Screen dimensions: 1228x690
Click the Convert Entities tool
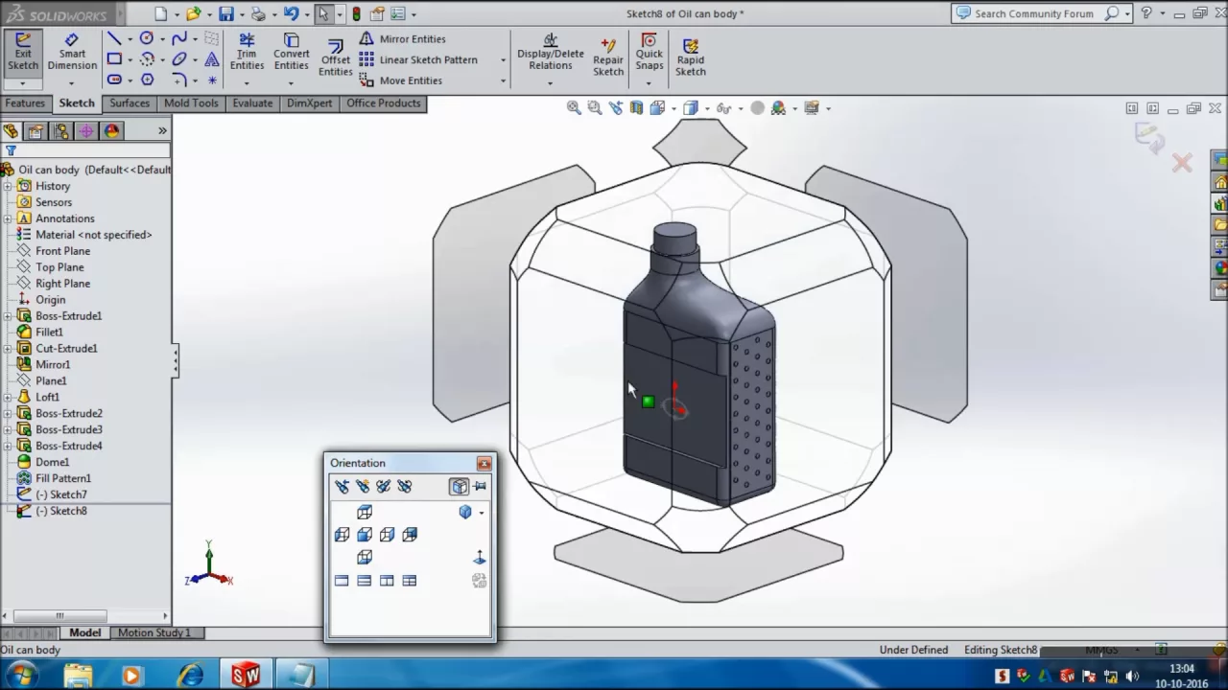click(x=291, y=52)
